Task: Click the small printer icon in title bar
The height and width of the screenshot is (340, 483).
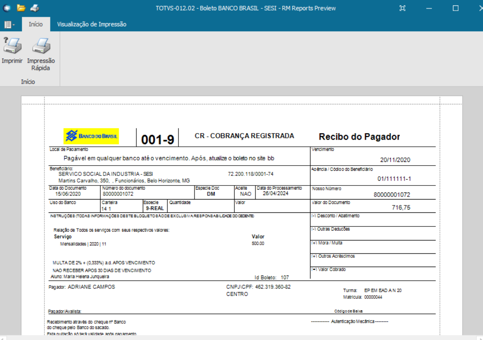Action: pyautogui.click(x=34, y=8)
